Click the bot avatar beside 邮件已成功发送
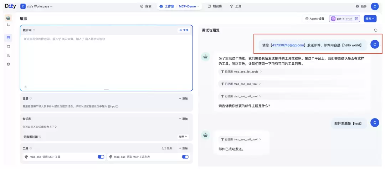The image size is (385, 169). (206, 135)
